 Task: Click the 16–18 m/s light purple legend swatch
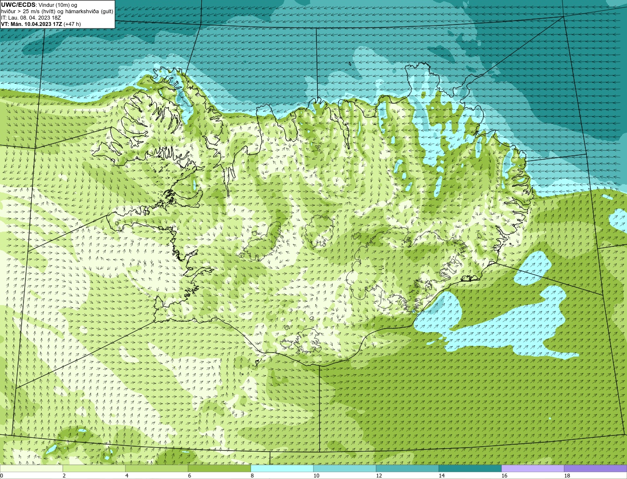tap(533, 468)
